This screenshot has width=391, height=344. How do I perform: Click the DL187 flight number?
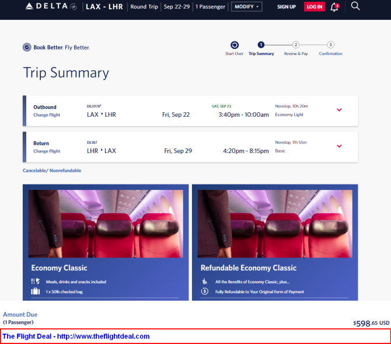point(92,143)
